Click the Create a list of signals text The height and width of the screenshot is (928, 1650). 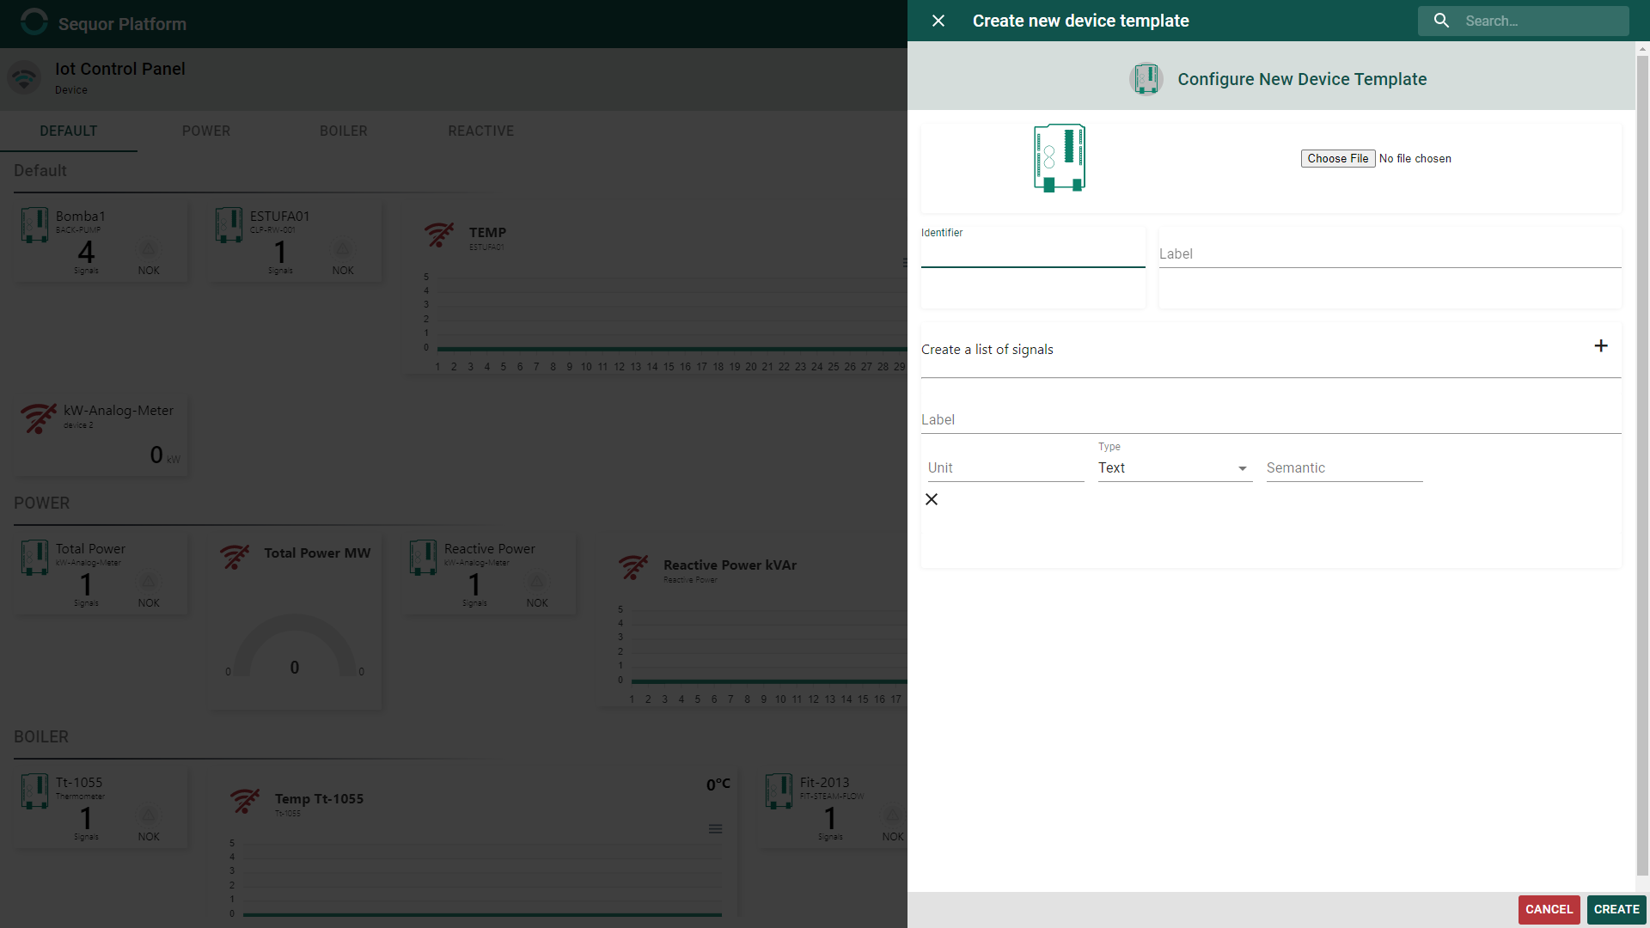point(987,350)
